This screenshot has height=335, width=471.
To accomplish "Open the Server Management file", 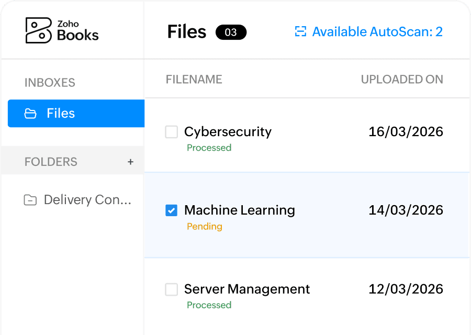I will click(x=246, y=289).
